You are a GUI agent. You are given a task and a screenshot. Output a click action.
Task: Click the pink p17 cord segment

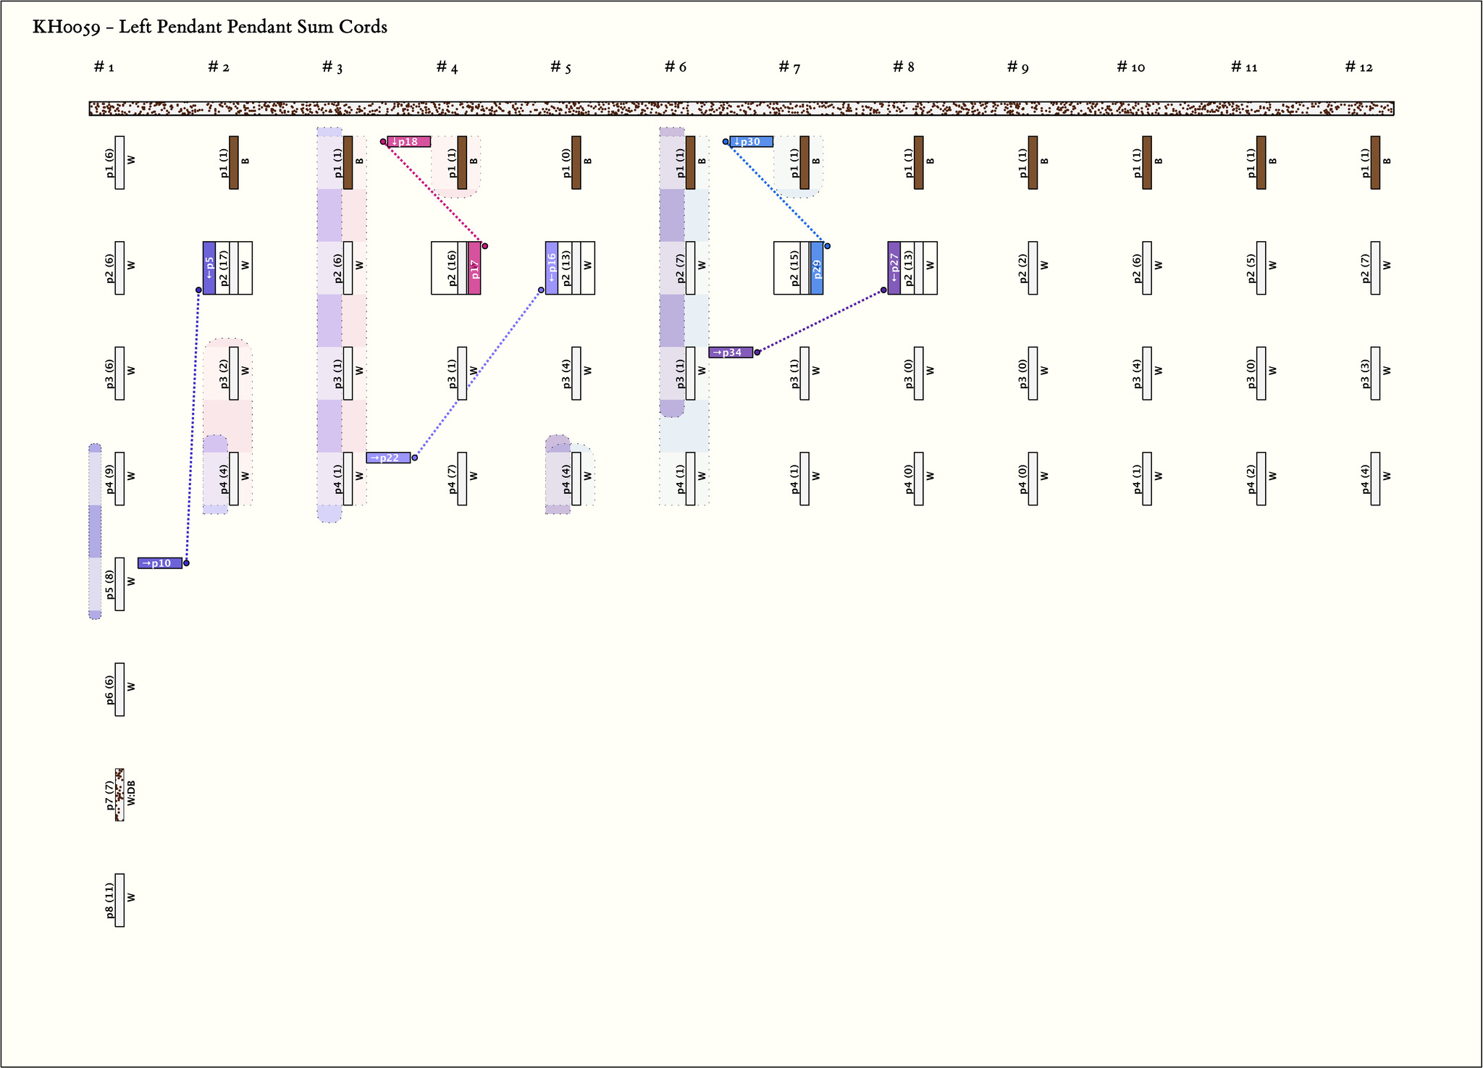(x=474, y=268)
